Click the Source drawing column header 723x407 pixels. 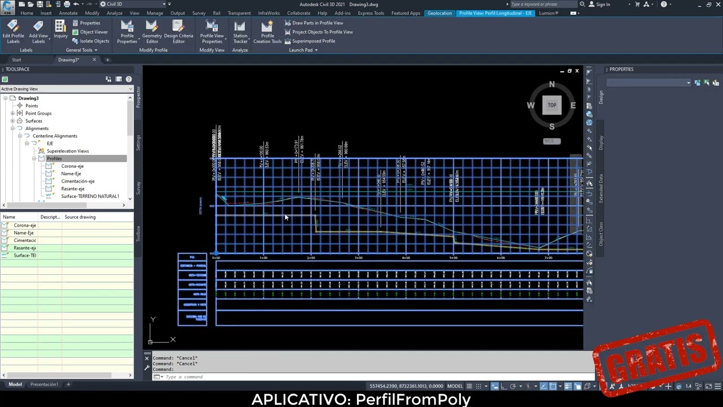pyautogui.click(x=80, y=217)
